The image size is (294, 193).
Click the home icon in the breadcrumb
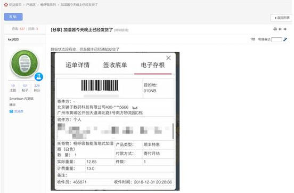coord(6,4)
